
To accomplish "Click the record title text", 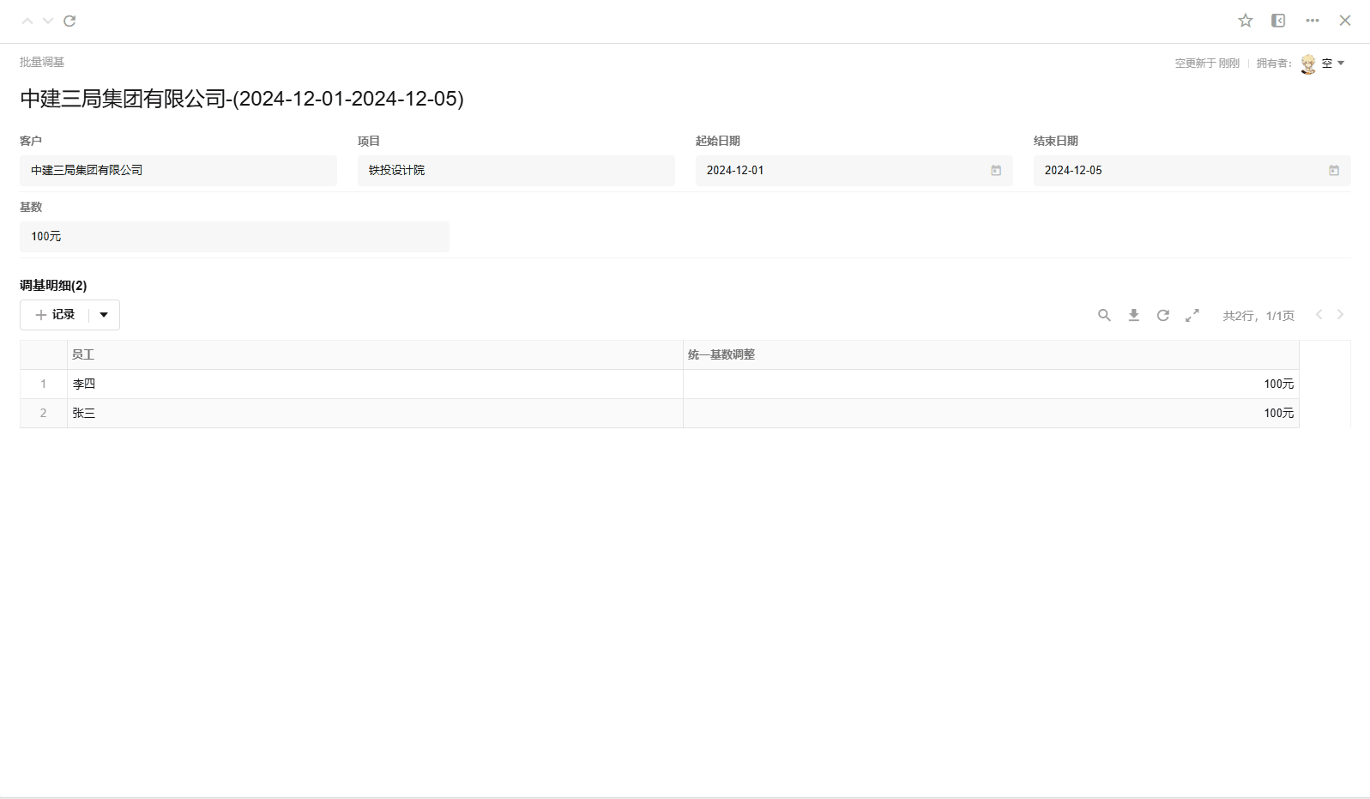I will [242, 99].
